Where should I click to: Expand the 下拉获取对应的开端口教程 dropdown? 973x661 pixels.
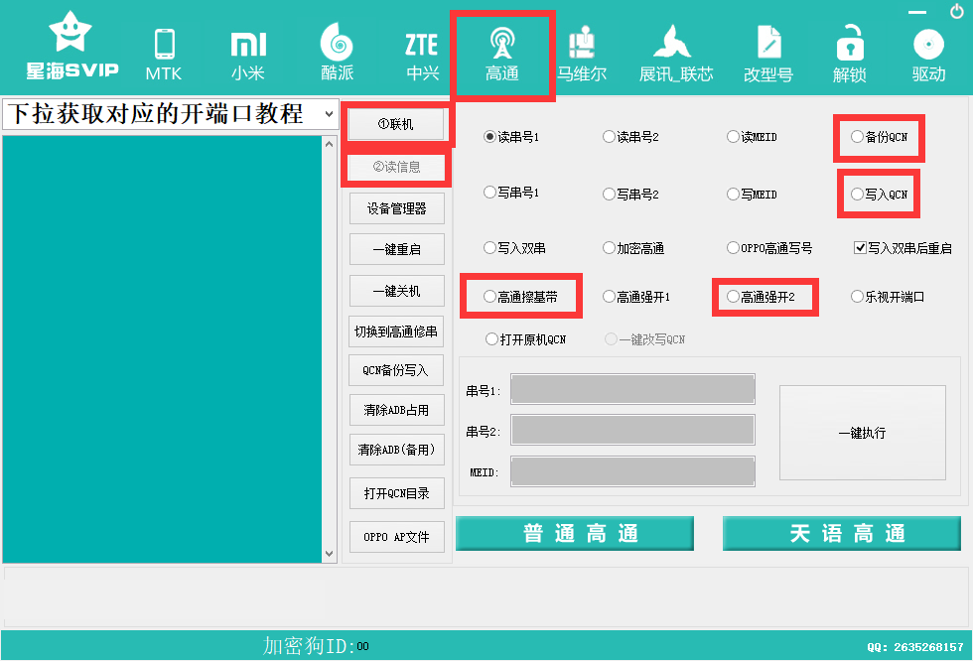point(171,114)
